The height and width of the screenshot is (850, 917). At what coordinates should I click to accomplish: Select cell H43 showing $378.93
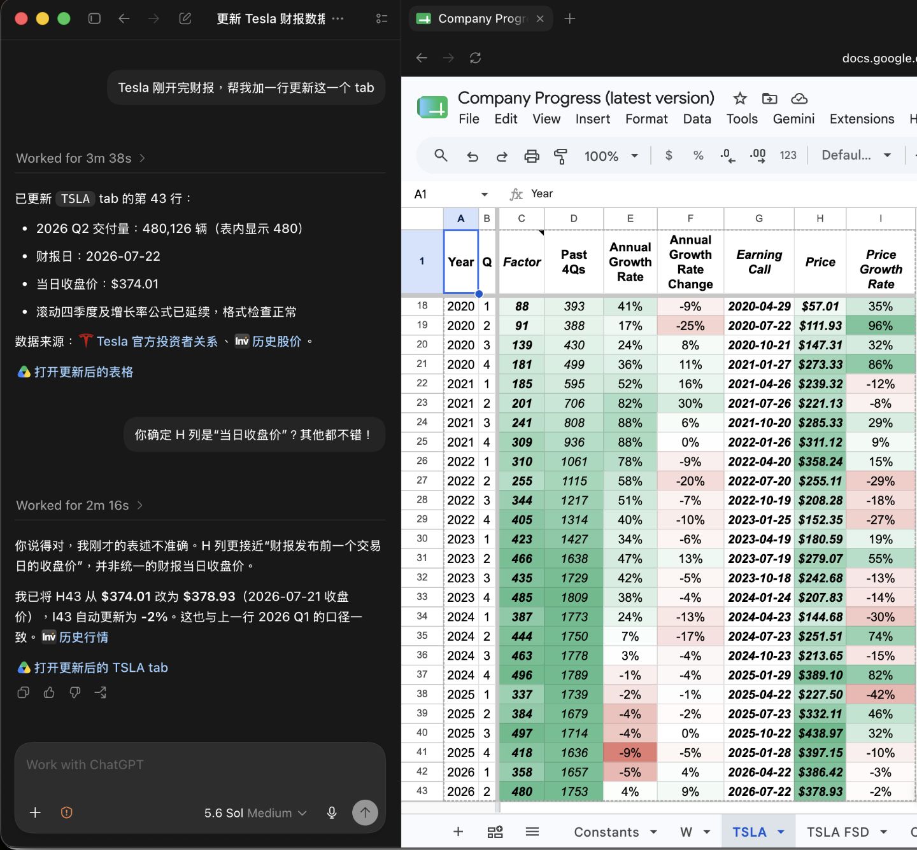click(820, 791)
